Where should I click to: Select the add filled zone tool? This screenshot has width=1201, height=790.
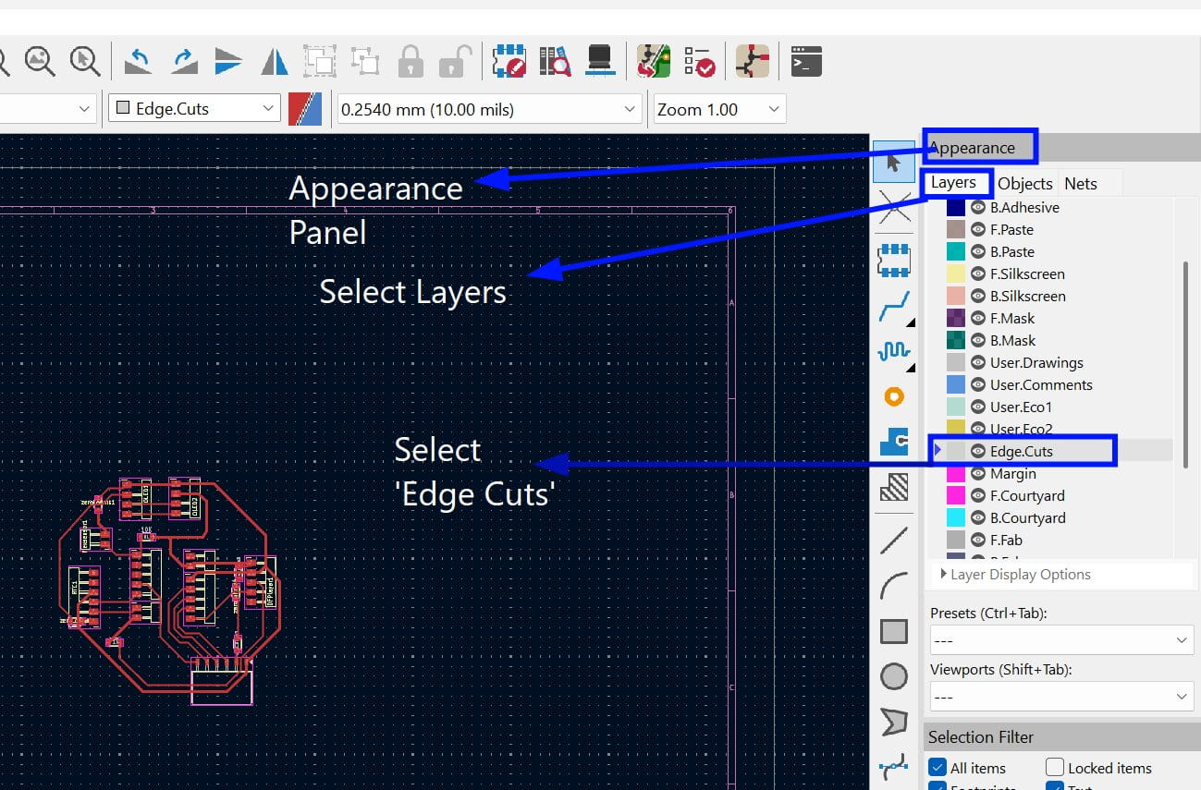point(894,442)
